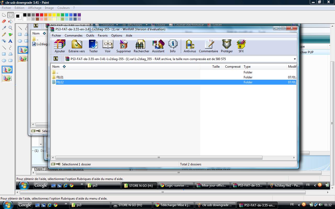Open WinRAR's Favoris menu

pyautogui.click(x=103, y=36)
